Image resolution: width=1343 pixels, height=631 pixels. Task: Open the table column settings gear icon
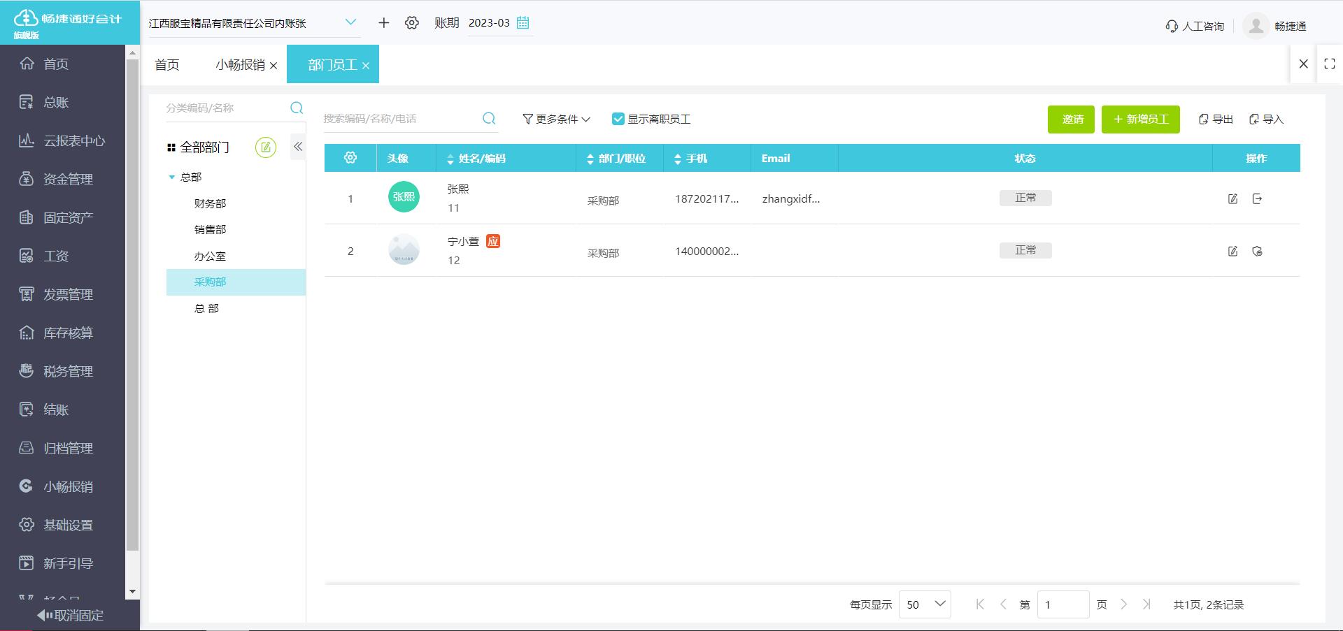(x=350, y=158)
